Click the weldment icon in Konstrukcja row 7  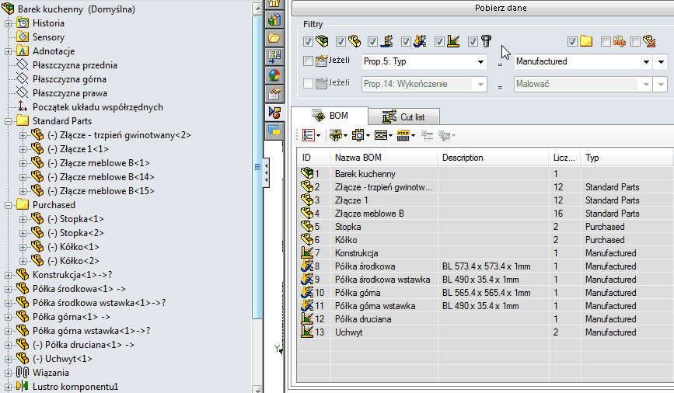(307, 252)
